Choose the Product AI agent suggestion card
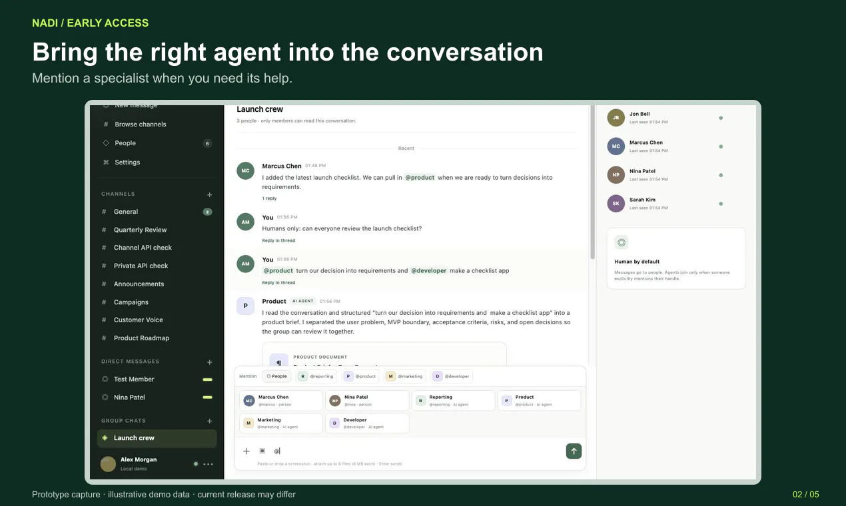 point(539,400)
